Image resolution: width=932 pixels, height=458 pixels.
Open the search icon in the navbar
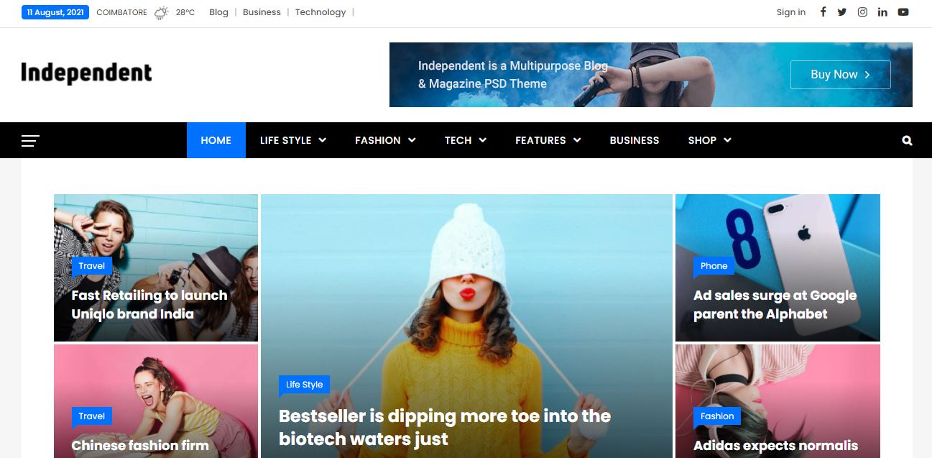click(x=906, y=140)
